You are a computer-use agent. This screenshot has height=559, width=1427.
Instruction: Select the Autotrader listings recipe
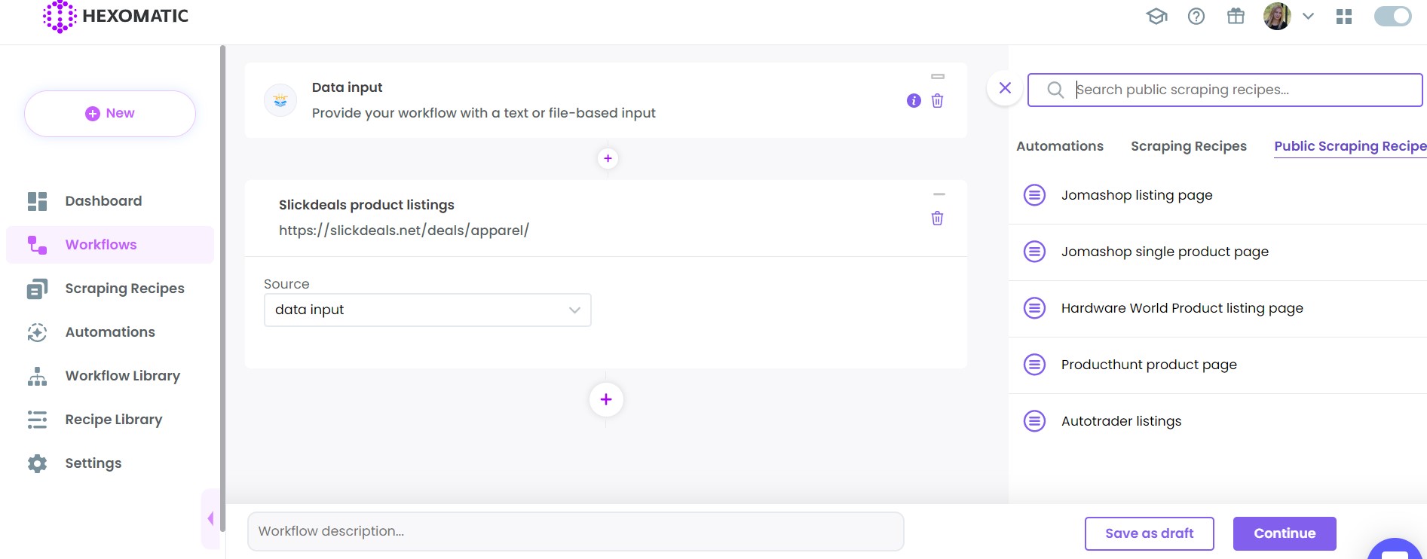tap(1121, 421)
